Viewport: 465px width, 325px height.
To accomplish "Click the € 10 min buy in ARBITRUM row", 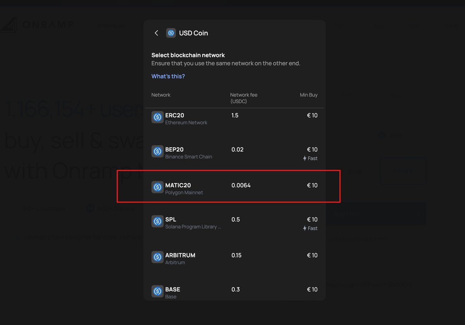I will (x=312, y=255).
